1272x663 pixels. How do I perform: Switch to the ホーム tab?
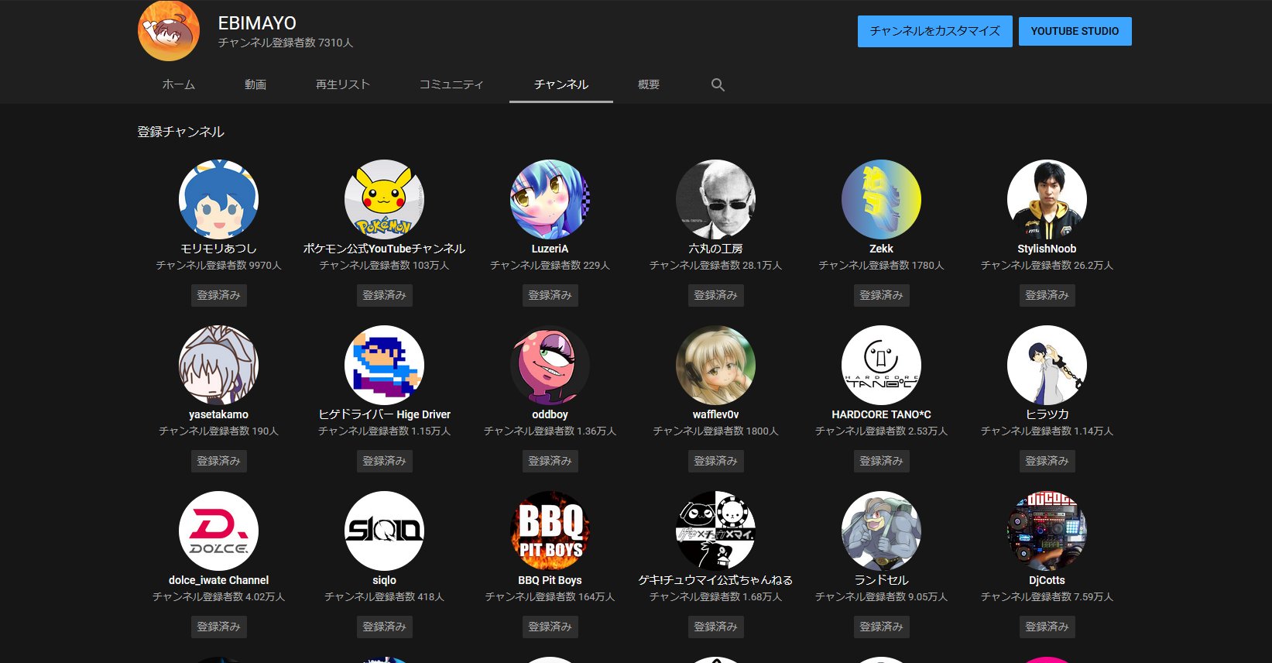tap(178, 84)
